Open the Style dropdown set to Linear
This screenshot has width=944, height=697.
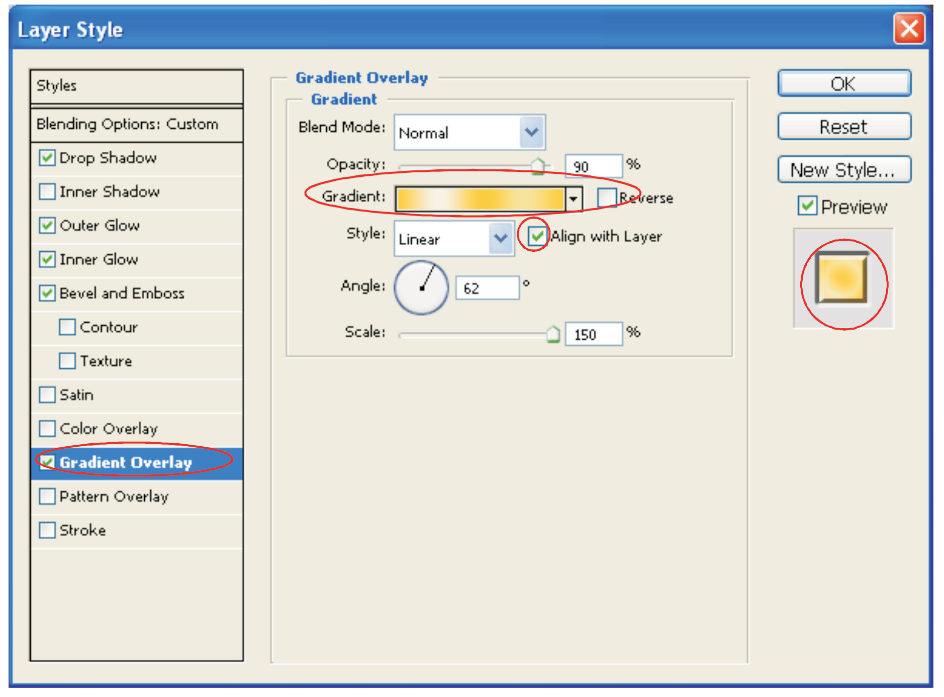500,238
